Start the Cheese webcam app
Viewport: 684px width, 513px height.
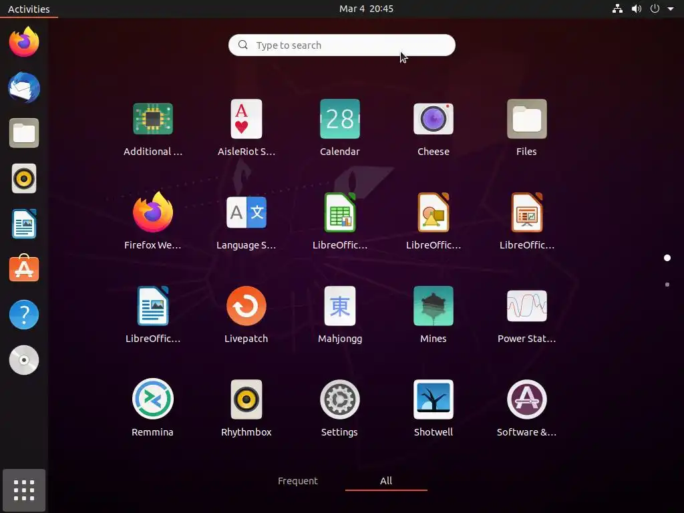point(433,119)
